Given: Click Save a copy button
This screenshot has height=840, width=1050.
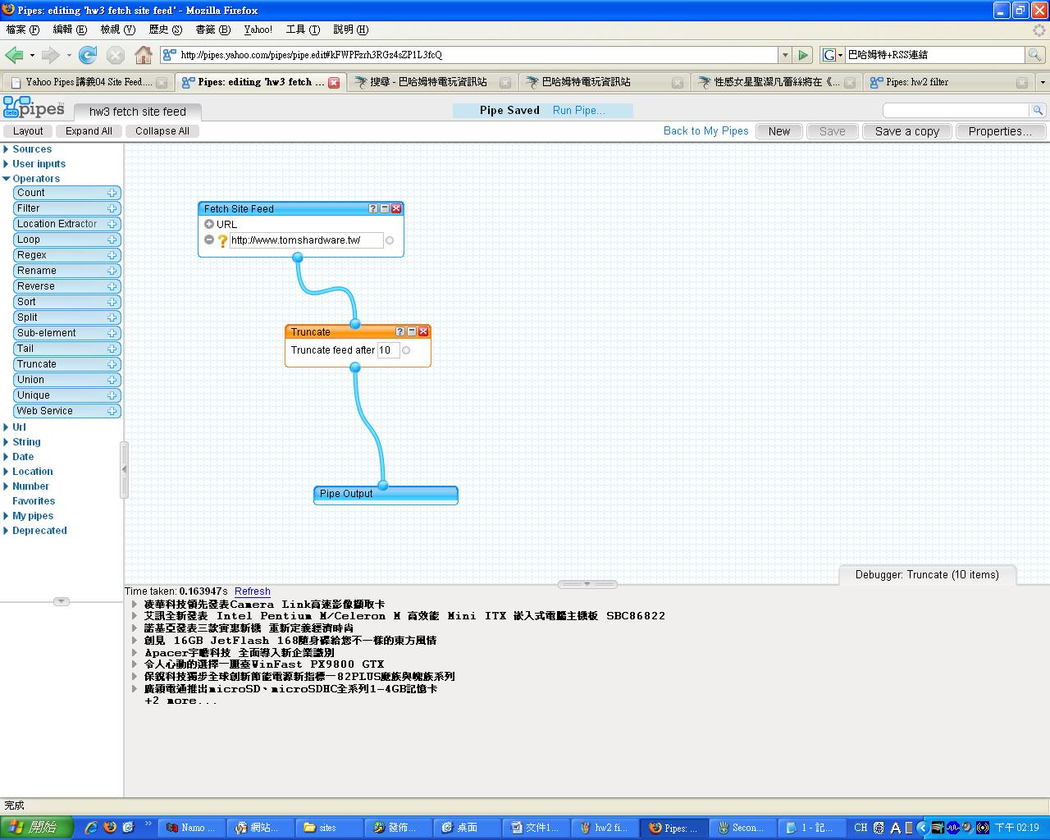Looking at the screenshot, I should pos(907,131).
